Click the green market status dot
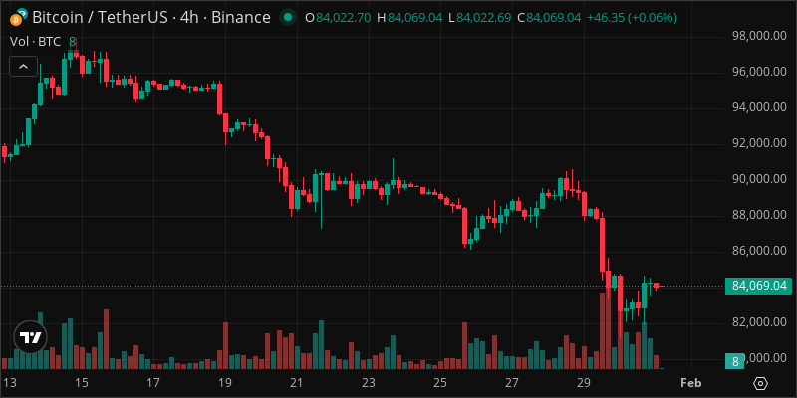 click(288, 18)
